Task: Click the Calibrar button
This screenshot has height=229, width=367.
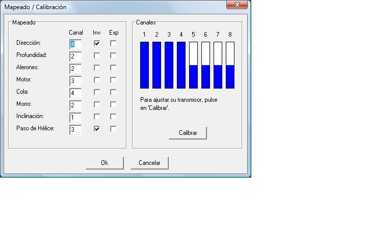Action: tap(188, 133)
